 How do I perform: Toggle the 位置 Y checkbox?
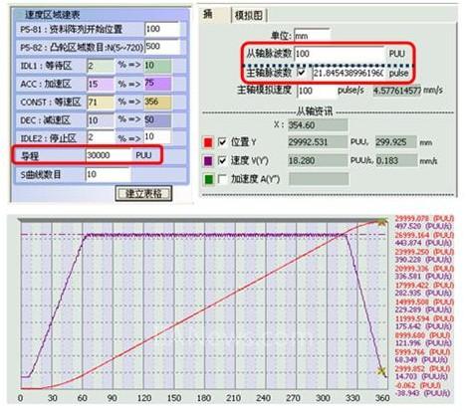[x=222, y=142]
